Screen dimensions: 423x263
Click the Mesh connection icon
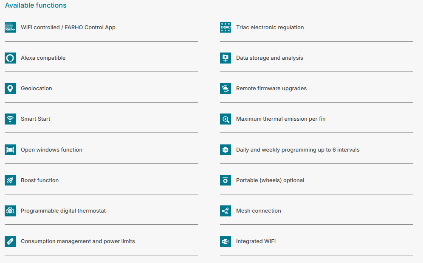pos(226,211)
